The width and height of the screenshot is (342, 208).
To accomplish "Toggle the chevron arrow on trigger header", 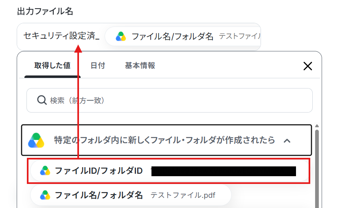I will pyautogui.click(x=287, y=141).
